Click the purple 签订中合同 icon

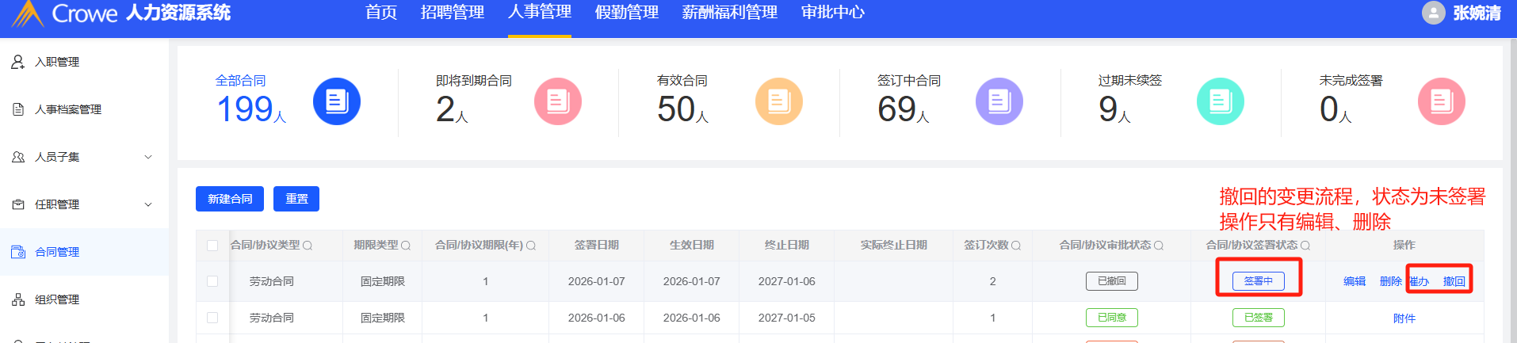pyautogui.click(x=999, y=101)
